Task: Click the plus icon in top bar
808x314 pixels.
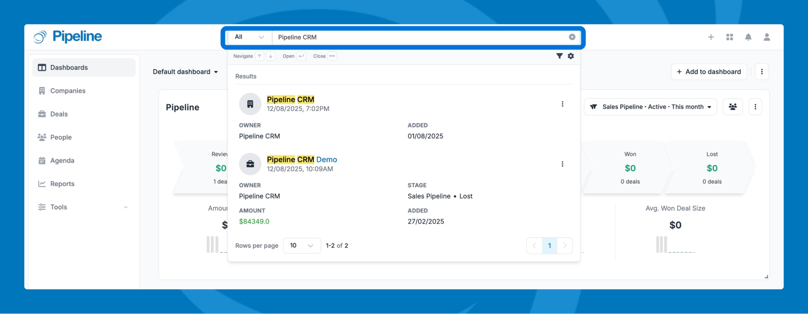Action: pos(711,37)
